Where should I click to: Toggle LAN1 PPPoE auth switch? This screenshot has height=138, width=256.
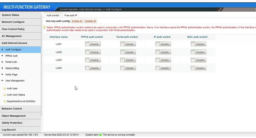coord(93,44)
